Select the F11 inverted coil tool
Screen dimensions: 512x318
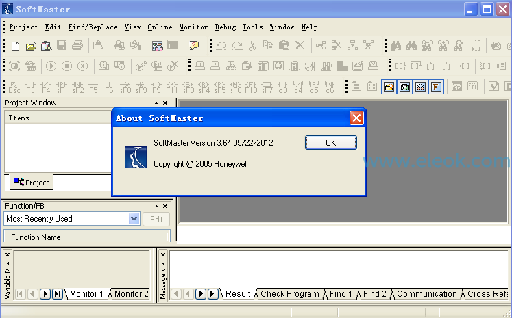[x=172, y=88]
